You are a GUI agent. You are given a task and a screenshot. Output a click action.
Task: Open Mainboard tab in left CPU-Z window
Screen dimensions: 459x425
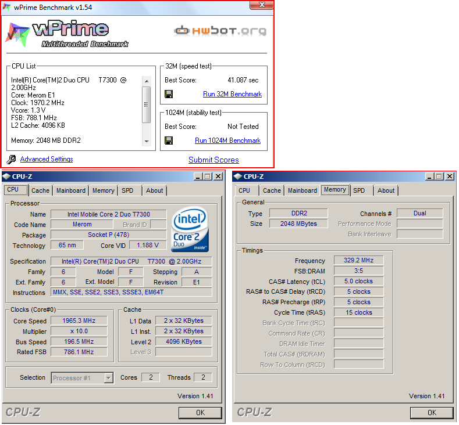71,191
